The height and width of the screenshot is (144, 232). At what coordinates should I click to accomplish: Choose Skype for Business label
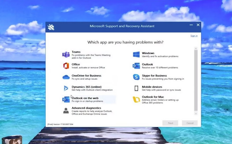click(x=154, y=76)
